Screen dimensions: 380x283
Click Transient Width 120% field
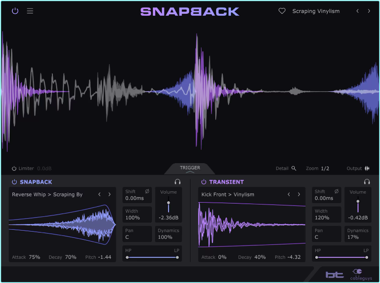pos(327,215)
